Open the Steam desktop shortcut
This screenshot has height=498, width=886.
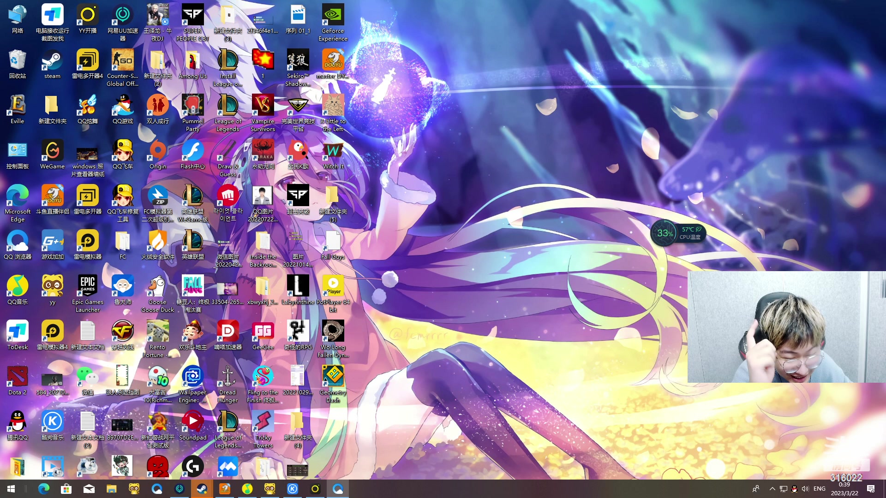point(52,65)
